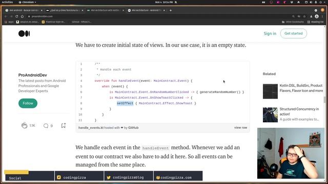Select the MVI Architecture with Kotlin tab
Screen dimensions: 328x184
[x=105, y=10]
